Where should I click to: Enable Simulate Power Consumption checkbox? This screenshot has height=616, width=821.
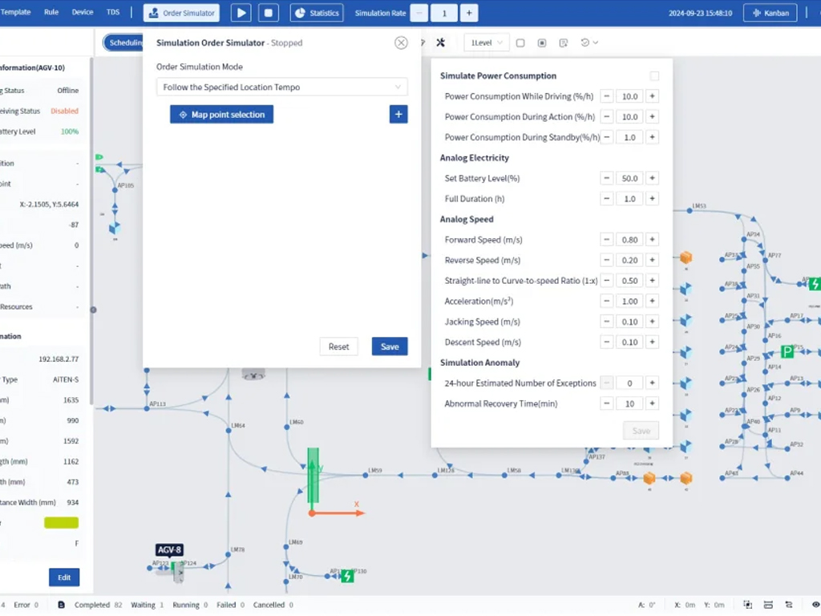click(654, 76)
